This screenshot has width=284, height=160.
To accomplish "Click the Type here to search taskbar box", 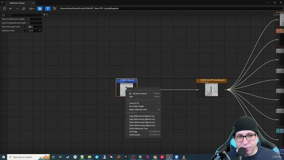I will (28, 157).
